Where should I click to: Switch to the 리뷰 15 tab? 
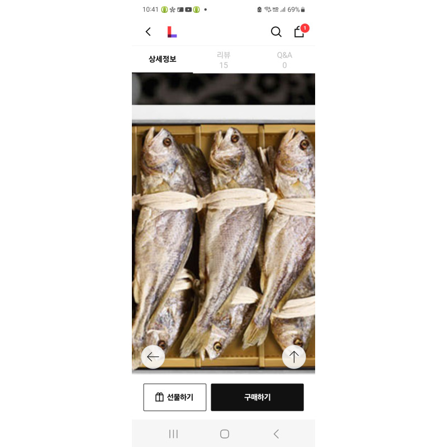(223, 60)
